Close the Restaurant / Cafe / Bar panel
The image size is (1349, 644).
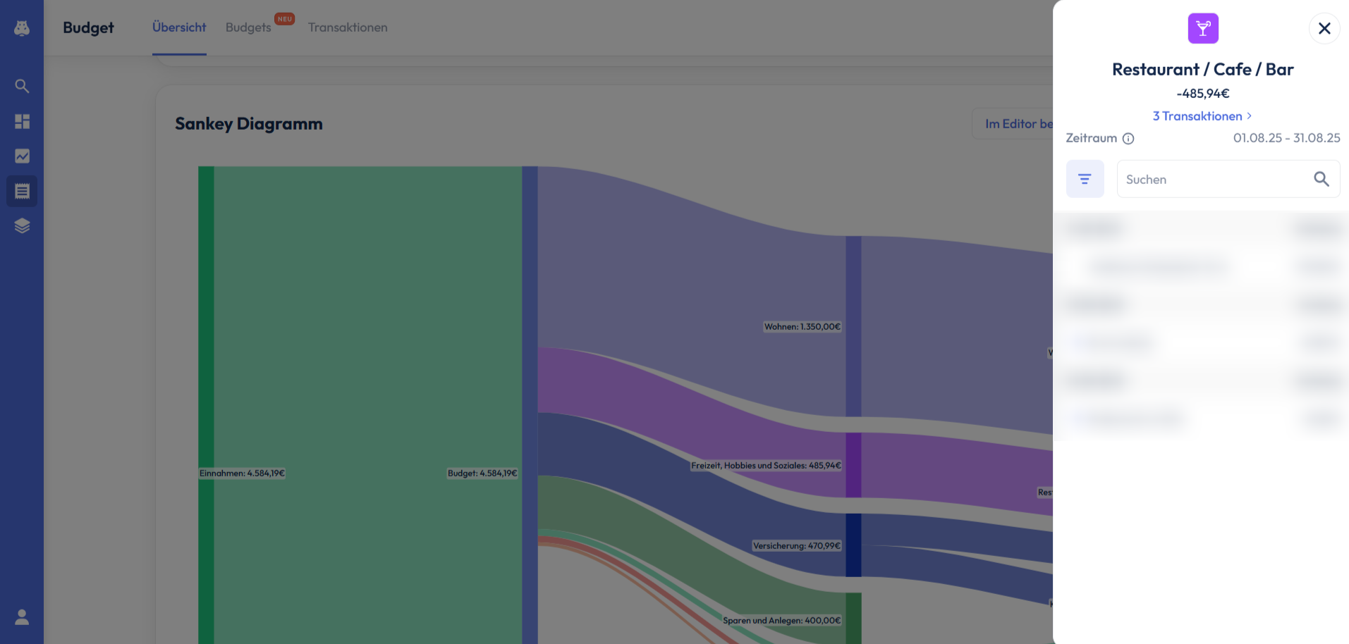point(1324,28)
